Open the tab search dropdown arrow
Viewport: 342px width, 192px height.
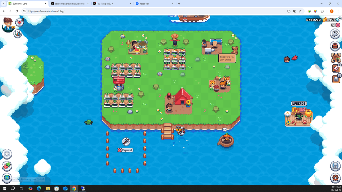(x=3, y=4)
